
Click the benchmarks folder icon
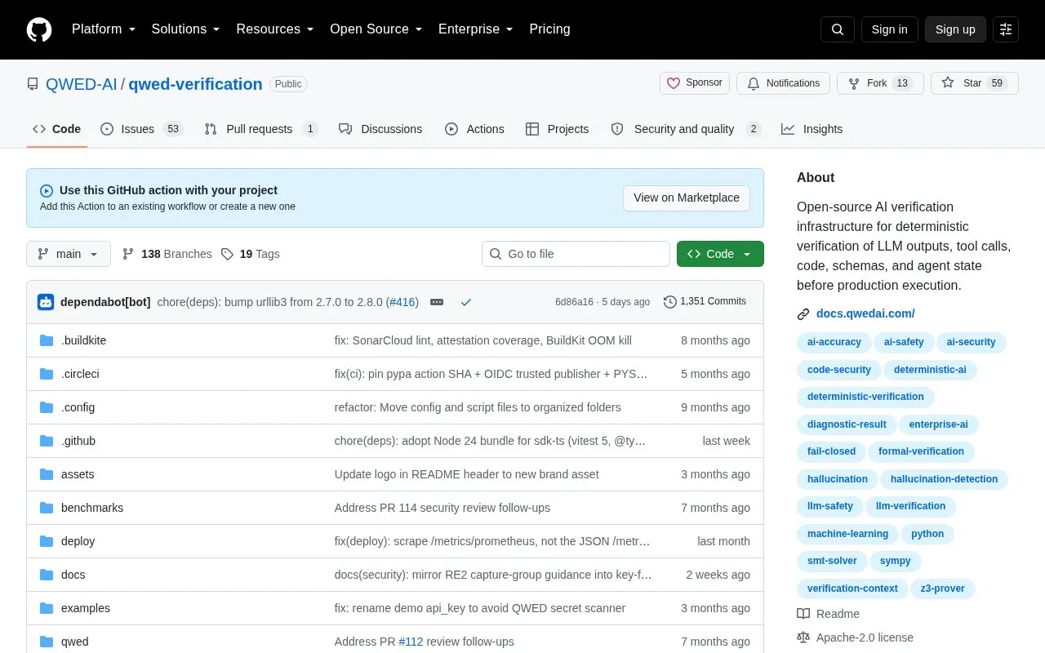tap(47, 508)
